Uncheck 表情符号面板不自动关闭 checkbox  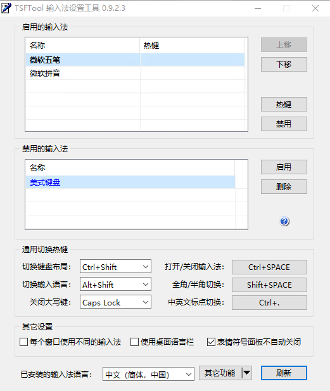pos(211,342)
